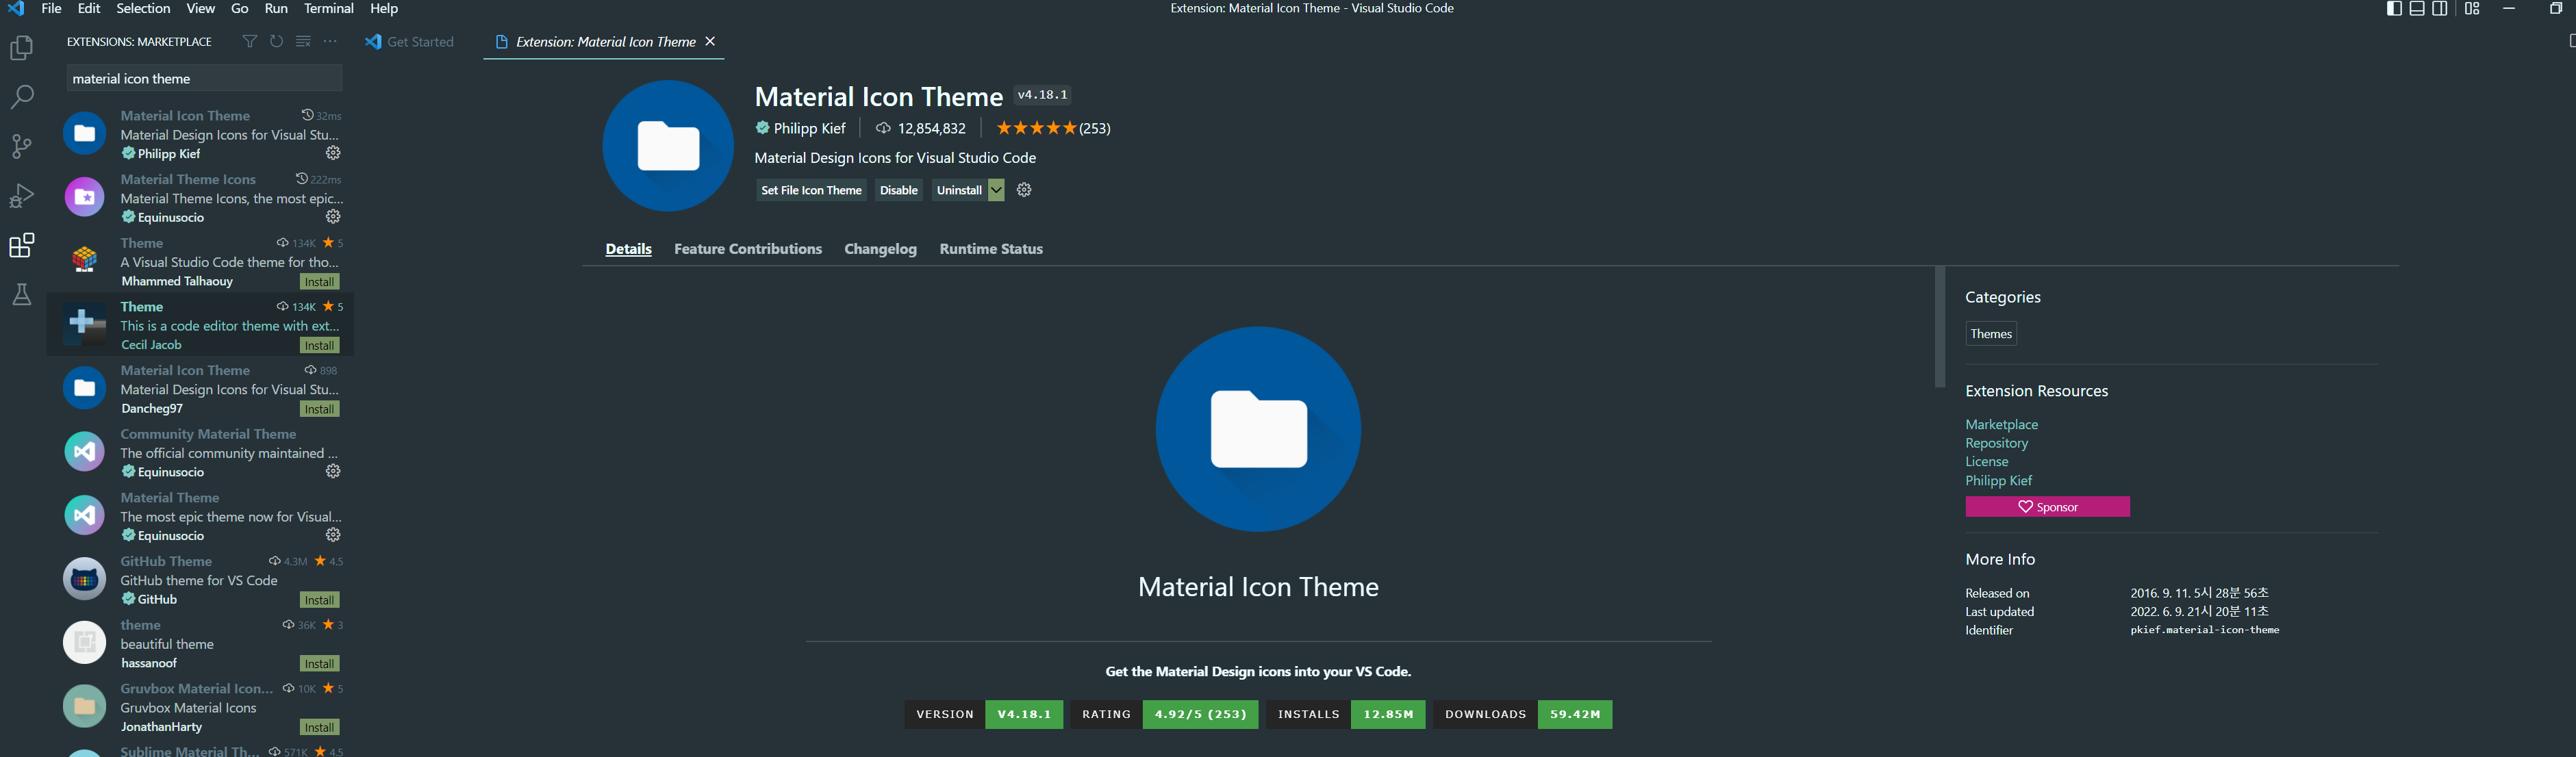Toggle bottom panel layout button

[x=2417, y=9]
